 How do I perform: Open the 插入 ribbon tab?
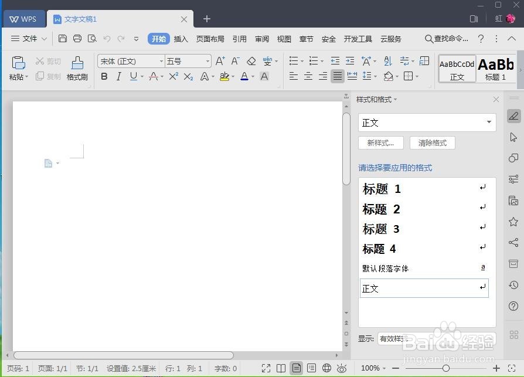point(181,39)
